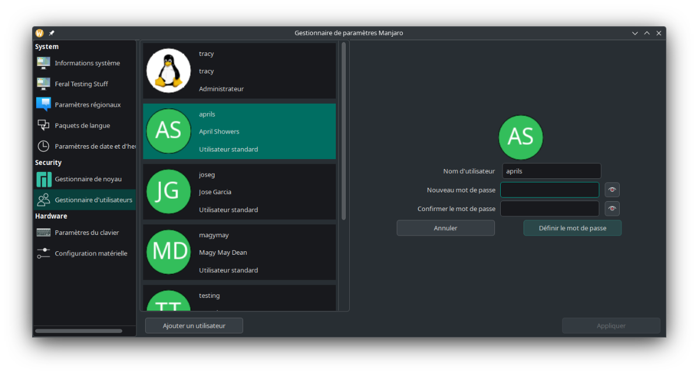Click Jose Garcia's JG avatar
Viewport: 699px width, 376px height.
(168, 192)
